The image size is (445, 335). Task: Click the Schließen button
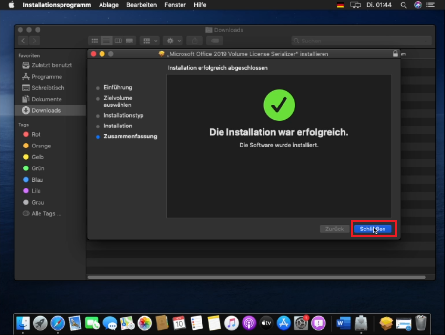372,229
